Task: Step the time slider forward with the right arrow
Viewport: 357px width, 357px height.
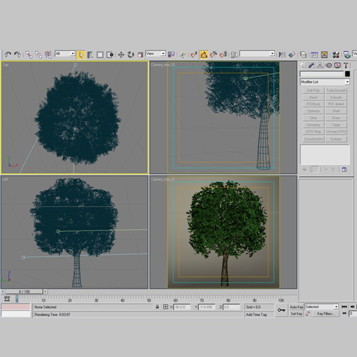Action: pyautogui.click(x=45, y=292)
